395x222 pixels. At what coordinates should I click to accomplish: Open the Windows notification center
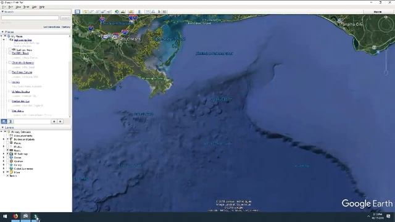point(388,216)
